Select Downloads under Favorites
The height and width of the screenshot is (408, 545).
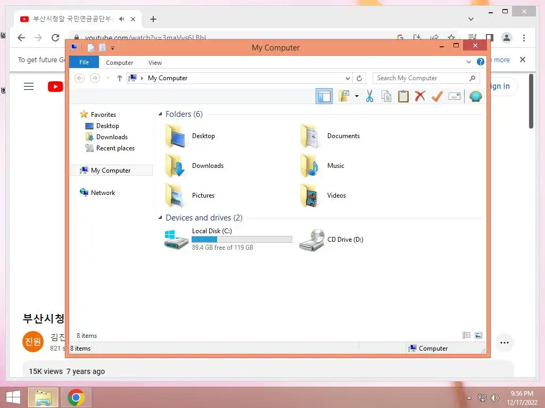pyautogui.click(x=112, y=137)
